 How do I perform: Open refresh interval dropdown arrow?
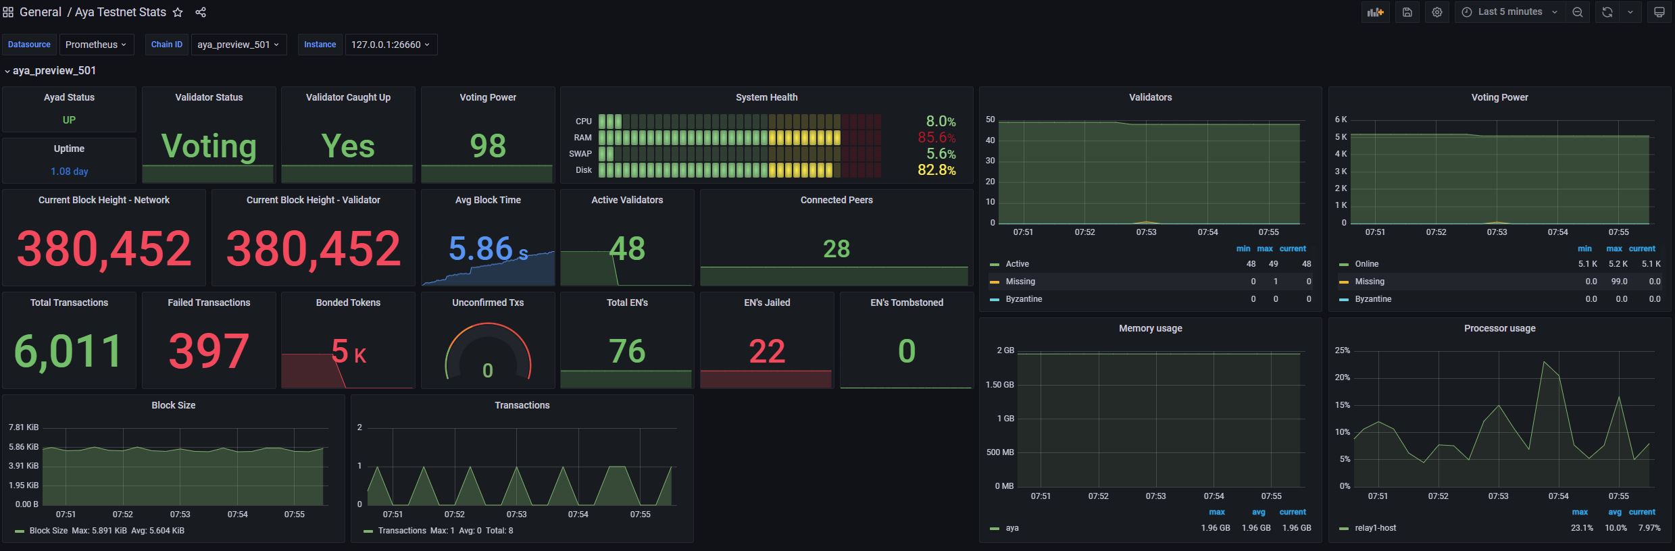click(1630, 12)
